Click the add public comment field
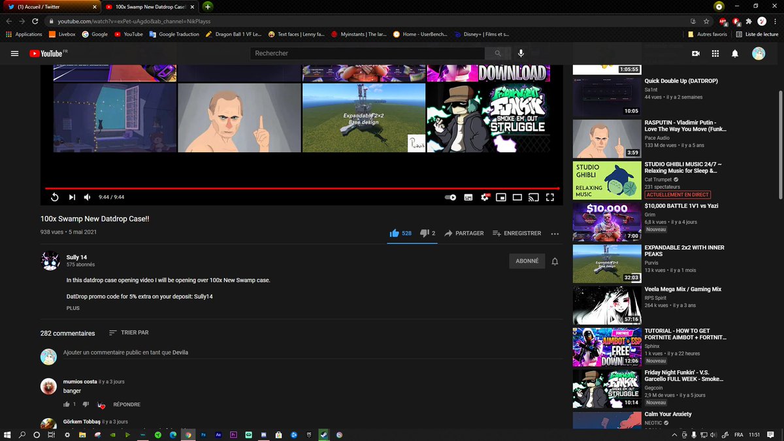This screenshot has height=441, width=784. coord(313,353)
